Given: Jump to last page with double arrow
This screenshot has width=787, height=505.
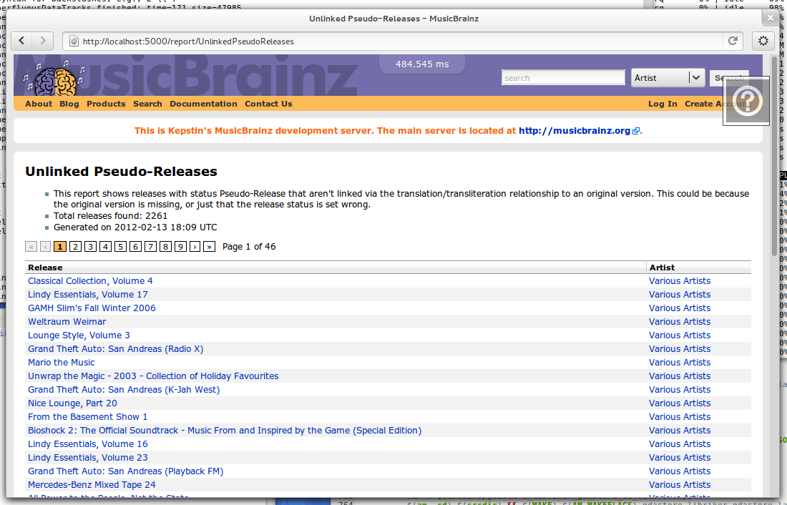Looking at the screenshot, I should click(x=210, y=247).
